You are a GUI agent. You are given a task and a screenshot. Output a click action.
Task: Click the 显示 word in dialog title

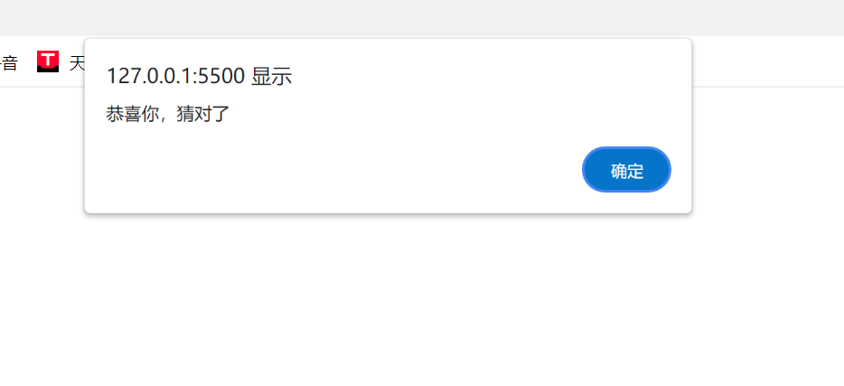(271, 77)
